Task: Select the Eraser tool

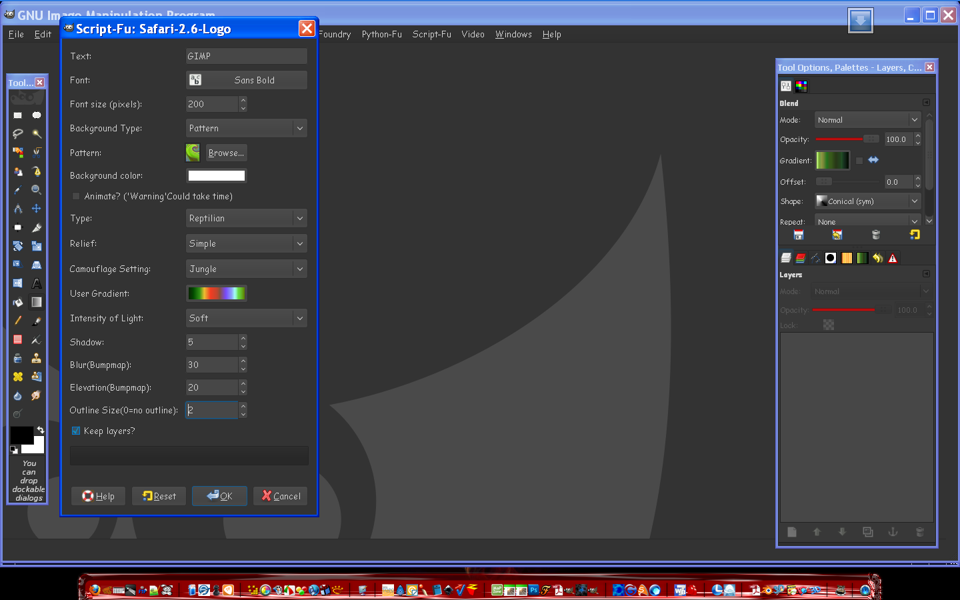Action: point(18,339)
